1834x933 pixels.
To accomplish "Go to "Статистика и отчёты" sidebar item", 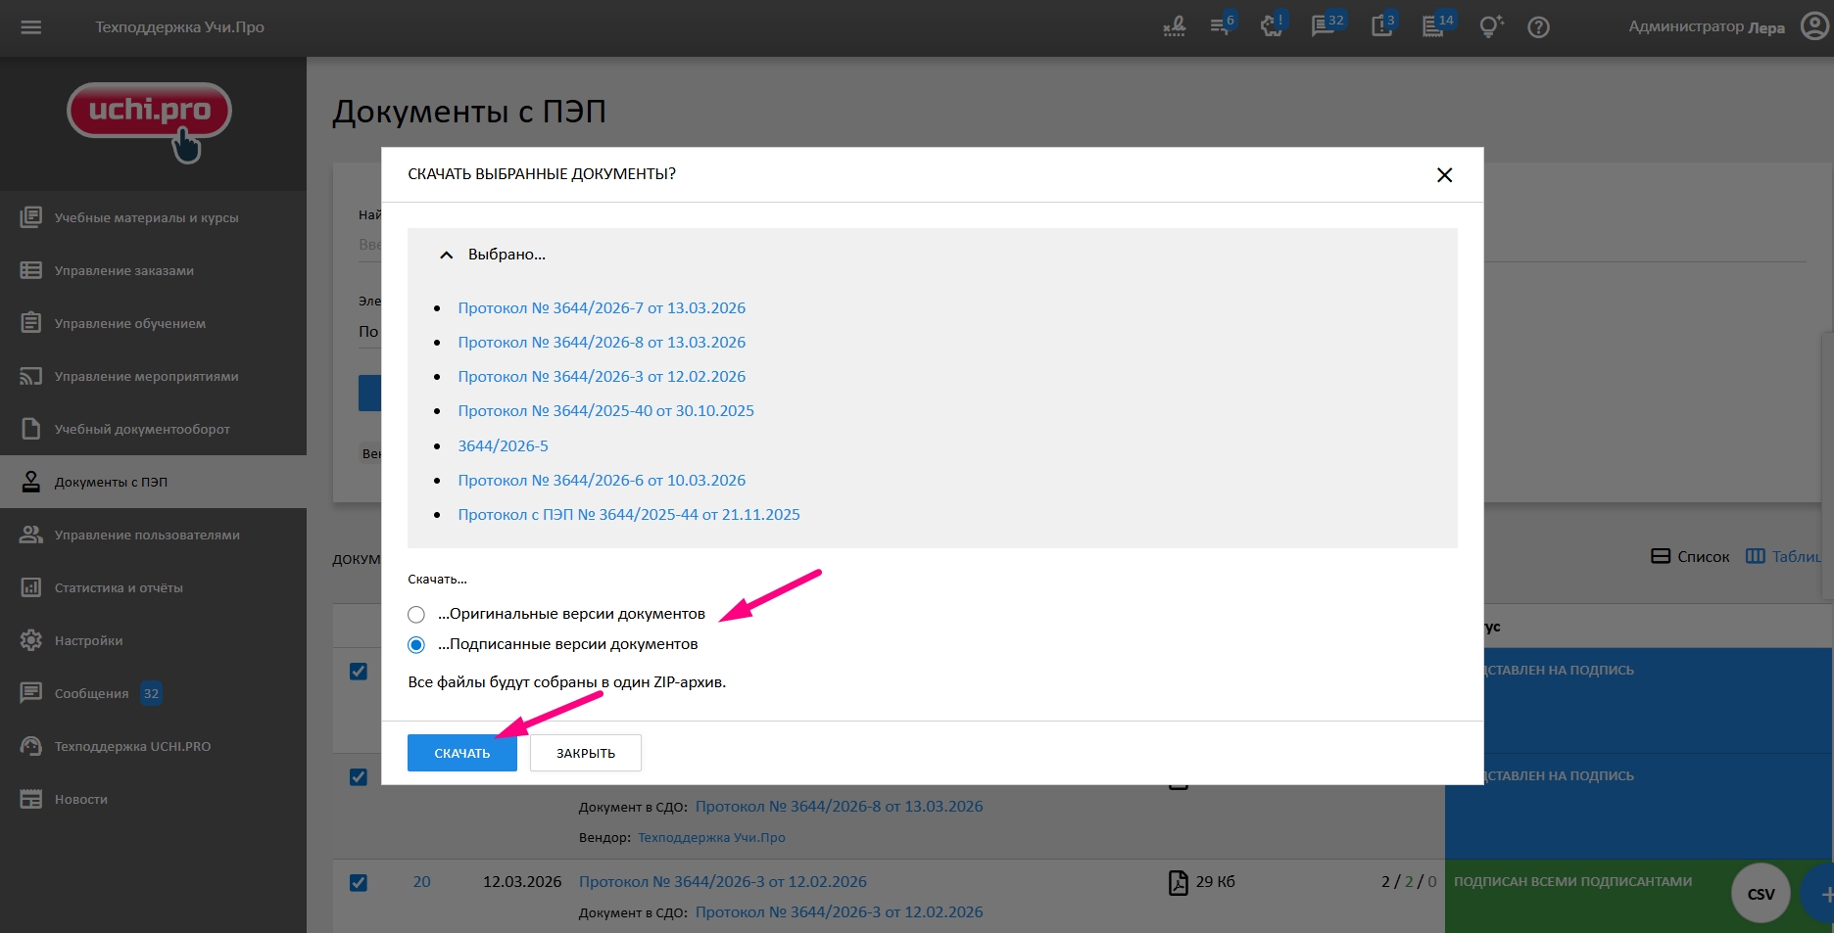I will [119, 587].
